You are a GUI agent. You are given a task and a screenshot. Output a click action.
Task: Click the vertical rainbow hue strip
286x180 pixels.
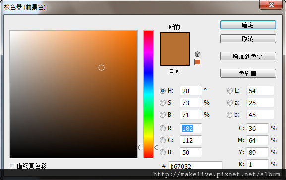pos(148,94)
